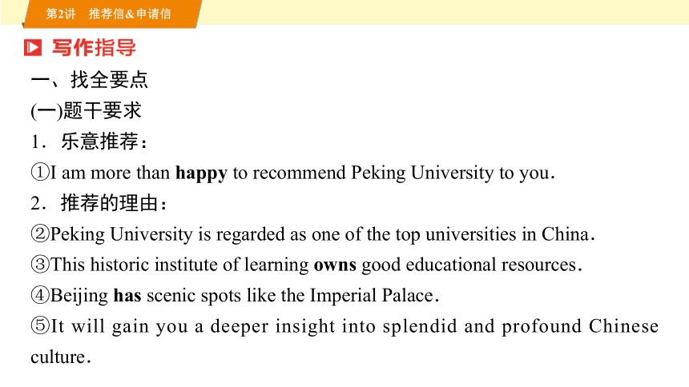
Task: Click the bold word happy
Action: [x=201, y=174]
